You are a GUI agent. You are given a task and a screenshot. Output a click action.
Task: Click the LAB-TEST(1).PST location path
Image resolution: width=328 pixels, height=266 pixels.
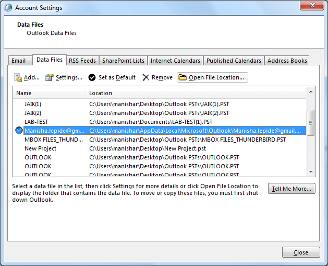(x=151, y=122)
